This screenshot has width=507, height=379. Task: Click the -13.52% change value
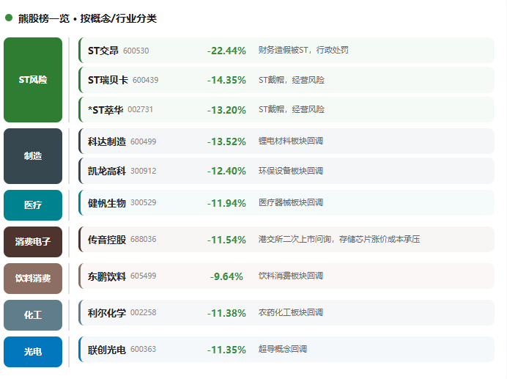tap(226, 141)
